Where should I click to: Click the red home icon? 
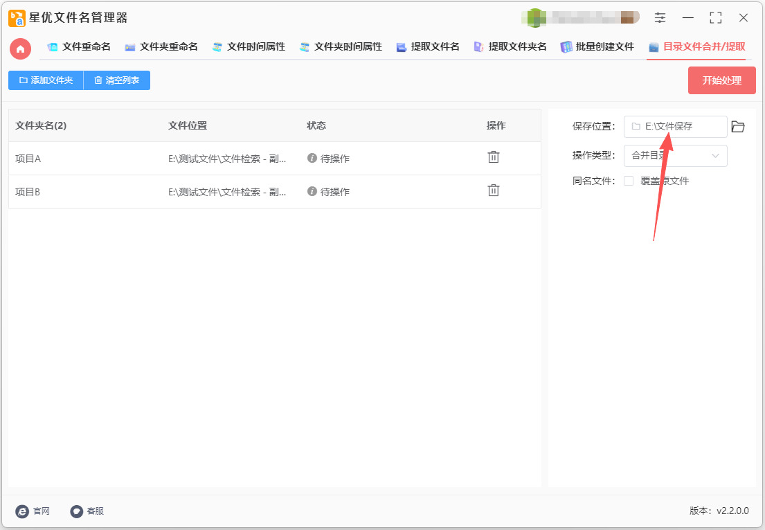(x=20, y=48)
